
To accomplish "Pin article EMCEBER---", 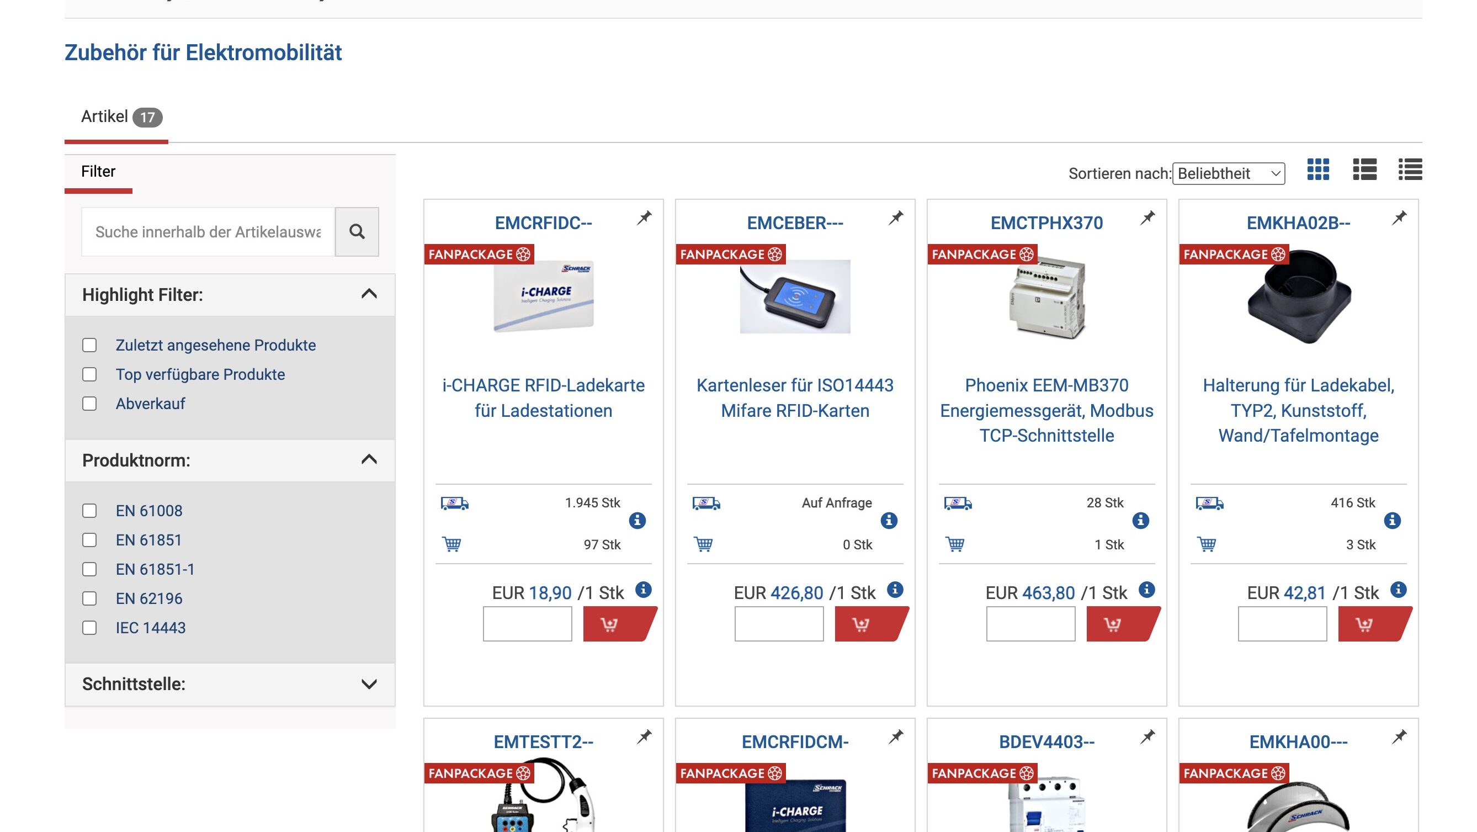I will (896, 218).
